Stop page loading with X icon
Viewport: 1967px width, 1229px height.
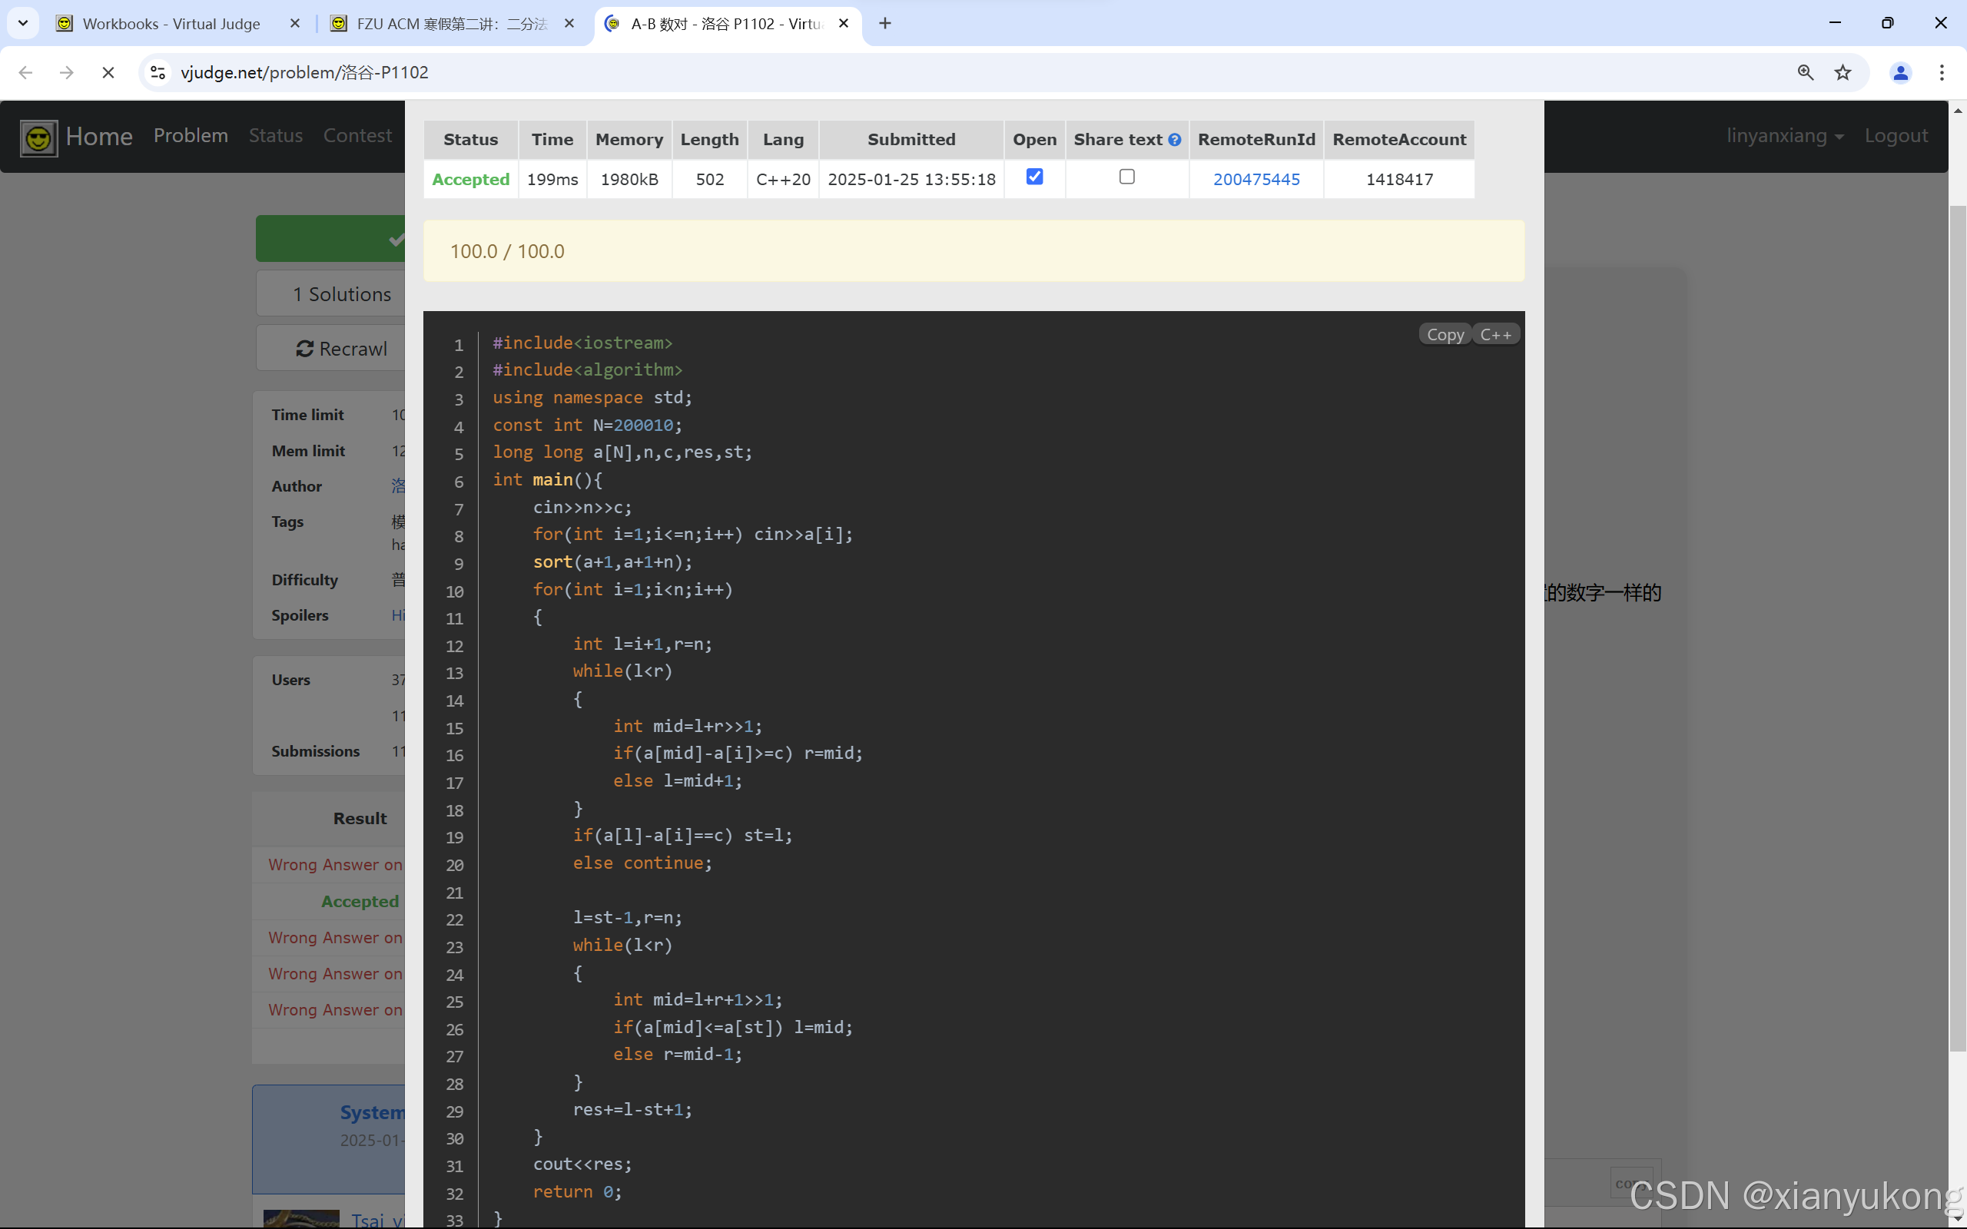point(108,72)
